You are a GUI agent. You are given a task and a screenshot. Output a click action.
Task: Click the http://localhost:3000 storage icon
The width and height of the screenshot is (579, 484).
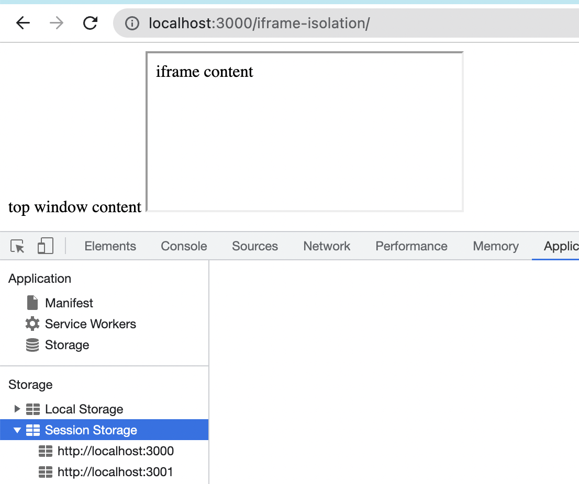click(46, 451)
